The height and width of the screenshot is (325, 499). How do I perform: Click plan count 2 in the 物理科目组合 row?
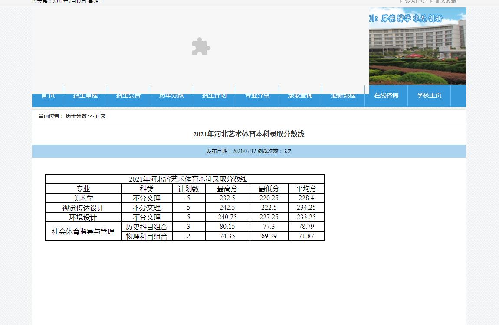click(x=189, y=236)
